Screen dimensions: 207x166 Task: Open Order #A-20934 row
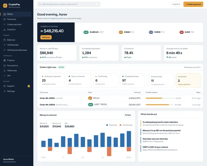click(x=120, y=105)
